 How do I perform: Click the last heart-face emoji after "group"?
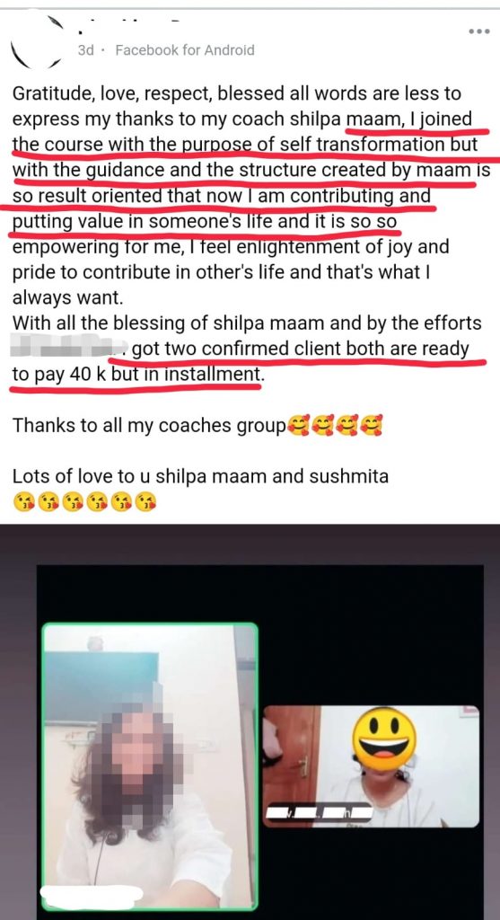tap(372, 425)
